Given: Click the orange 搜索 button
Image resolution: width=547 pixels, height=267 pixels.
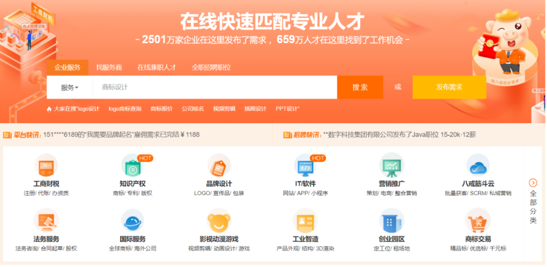Looking at the screenshot, I should pos(360,87).
